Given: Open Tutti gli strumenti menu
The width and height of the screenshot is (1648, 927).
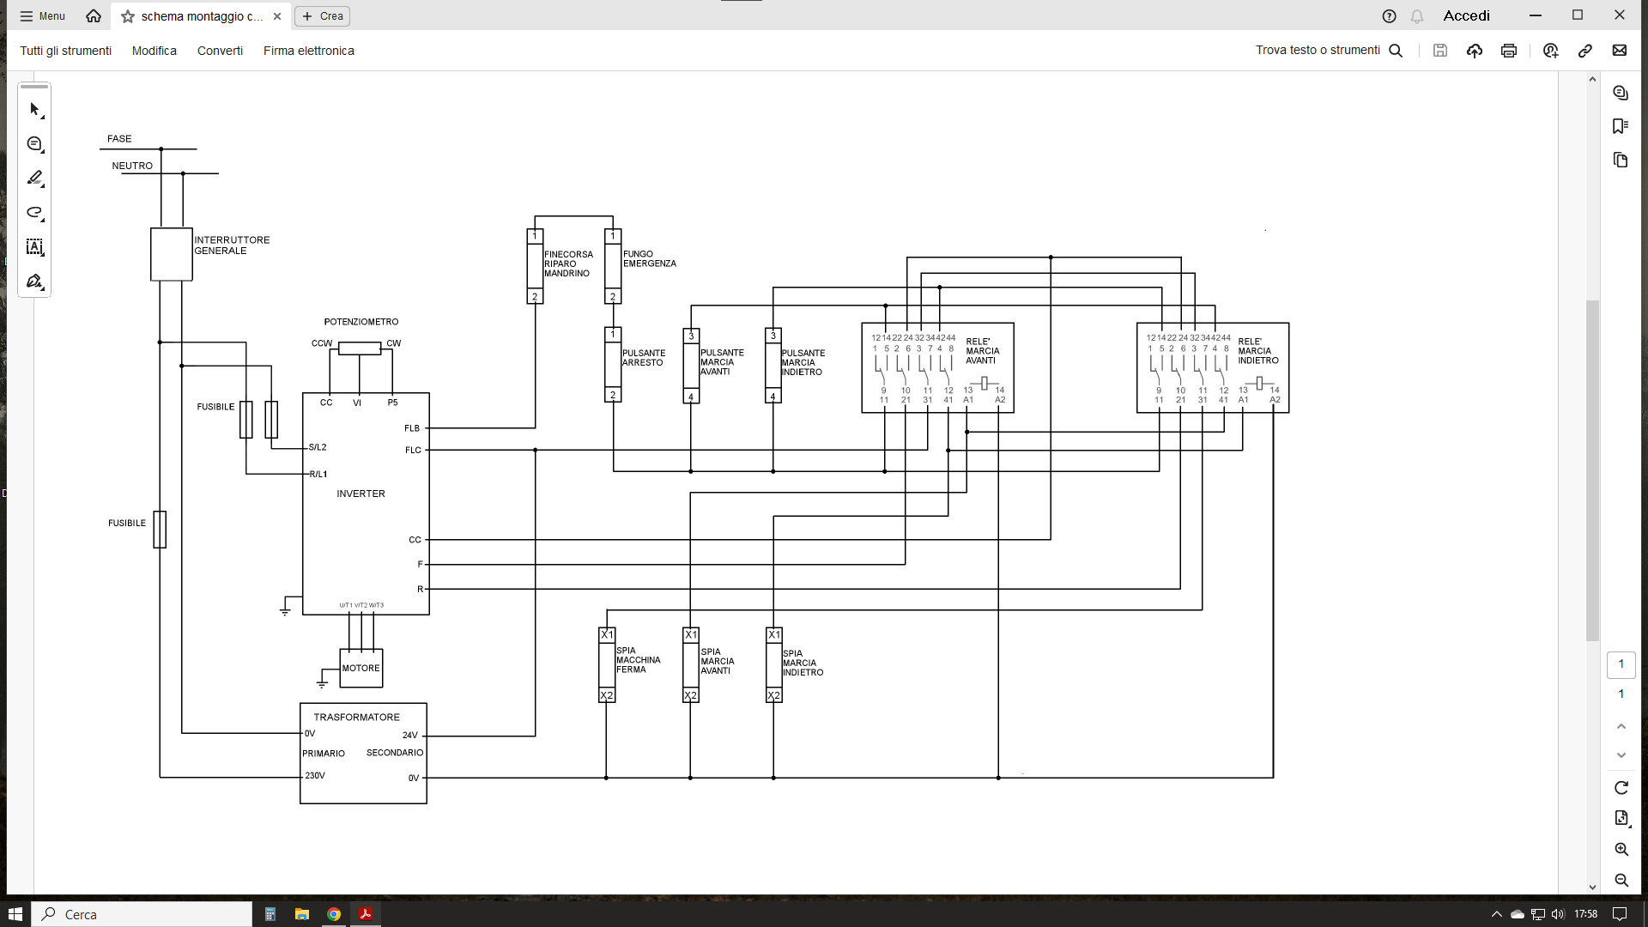Looking at the screenshot, I should tap(66, 51).
